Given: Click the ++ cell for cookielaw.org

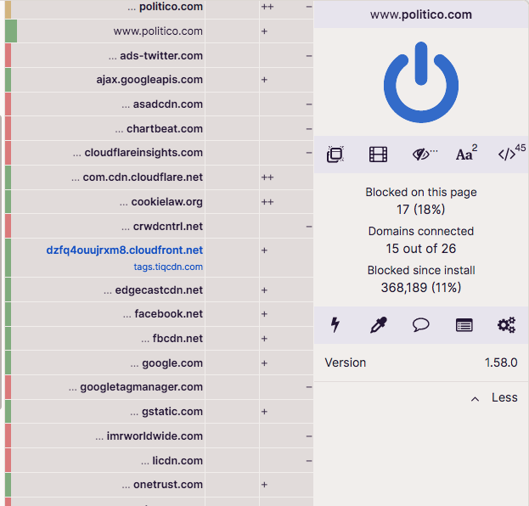Looking at the screenshot, I should pos(286,202).
